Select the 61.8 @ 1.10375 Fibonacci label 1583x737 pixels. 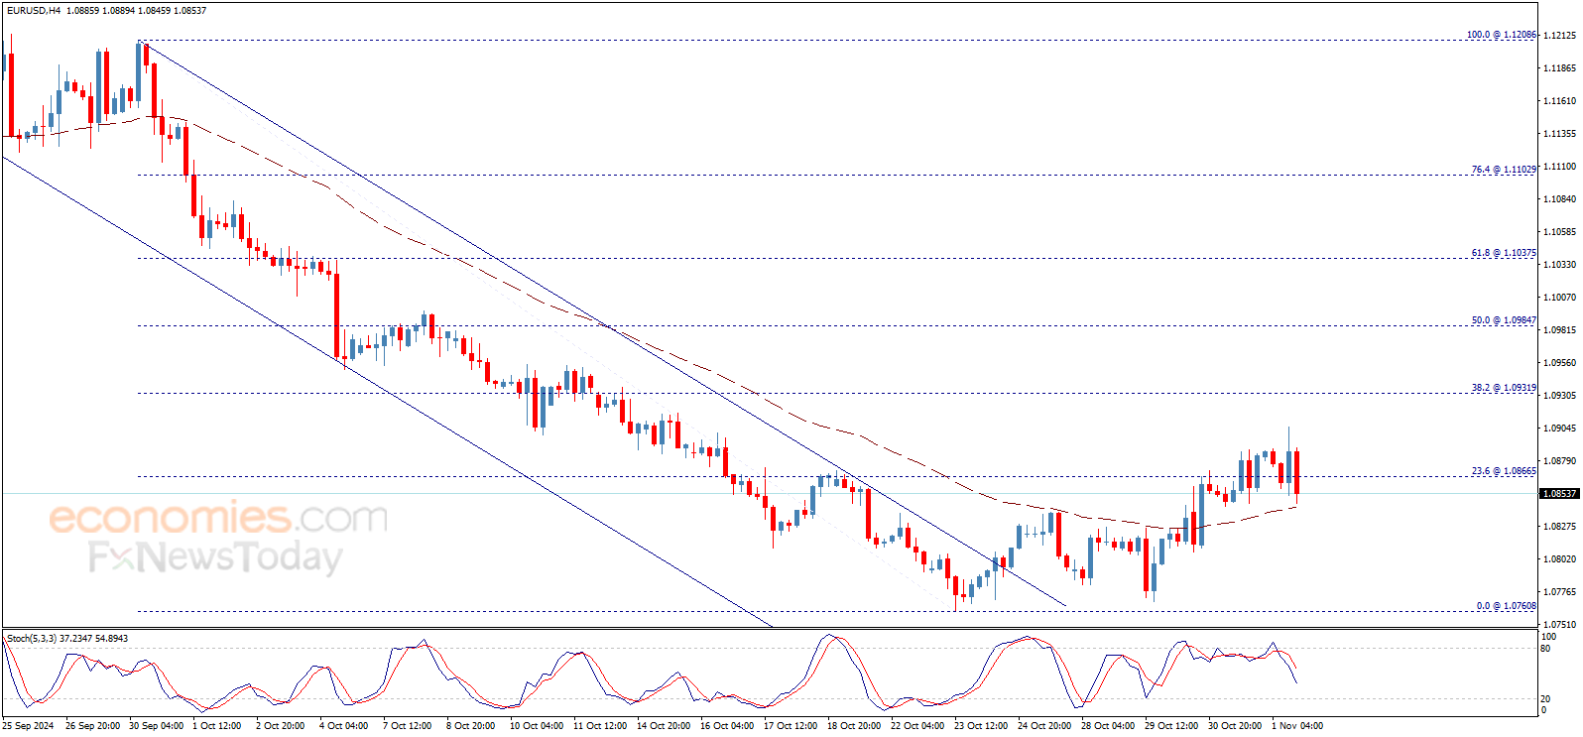[1504, 253]
